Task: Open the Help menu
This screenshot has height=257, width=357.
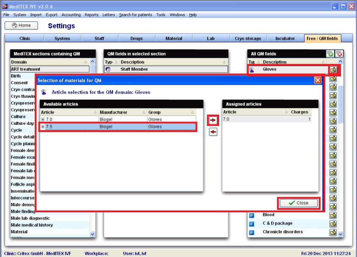Action: [193, 15]
